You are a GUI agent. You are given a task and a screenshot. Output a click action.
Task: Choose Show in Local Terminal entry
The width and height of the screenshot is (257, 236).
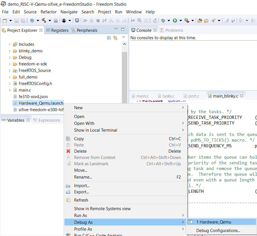coord(126,130)
